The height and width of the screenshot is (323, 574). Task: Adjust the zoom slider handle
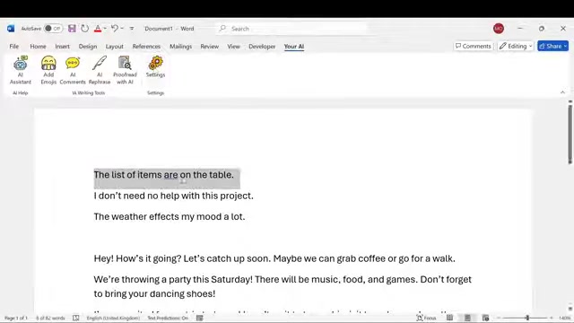[527, 318]
